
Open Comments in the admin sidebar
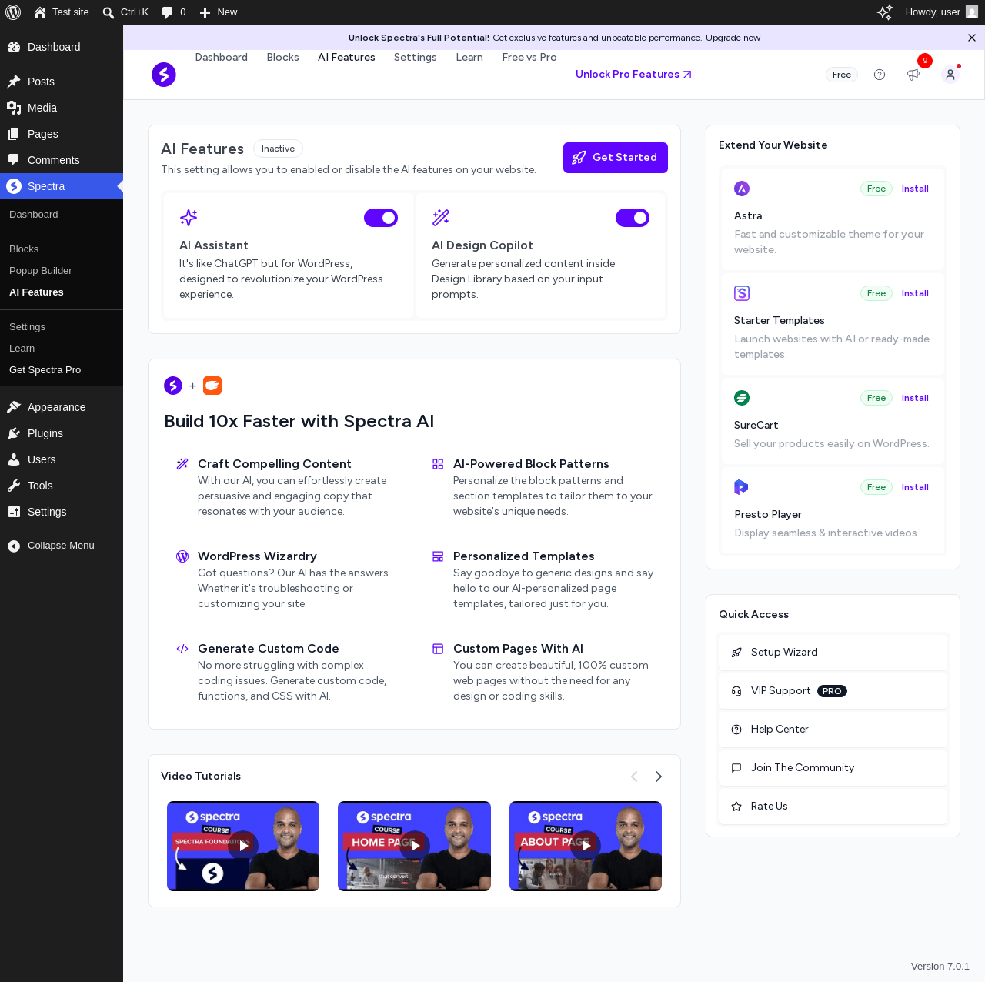pos(62,160)
